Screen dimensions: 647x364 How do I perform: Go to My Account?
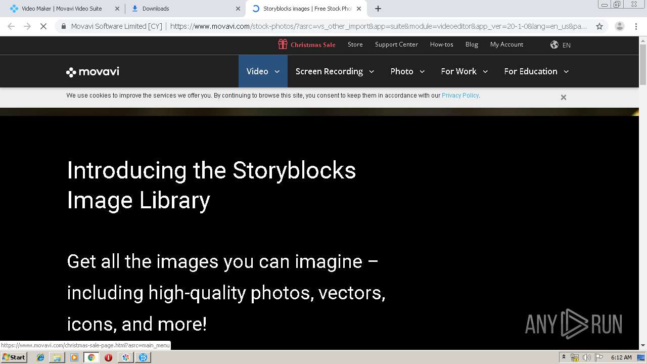click(506, 44)
